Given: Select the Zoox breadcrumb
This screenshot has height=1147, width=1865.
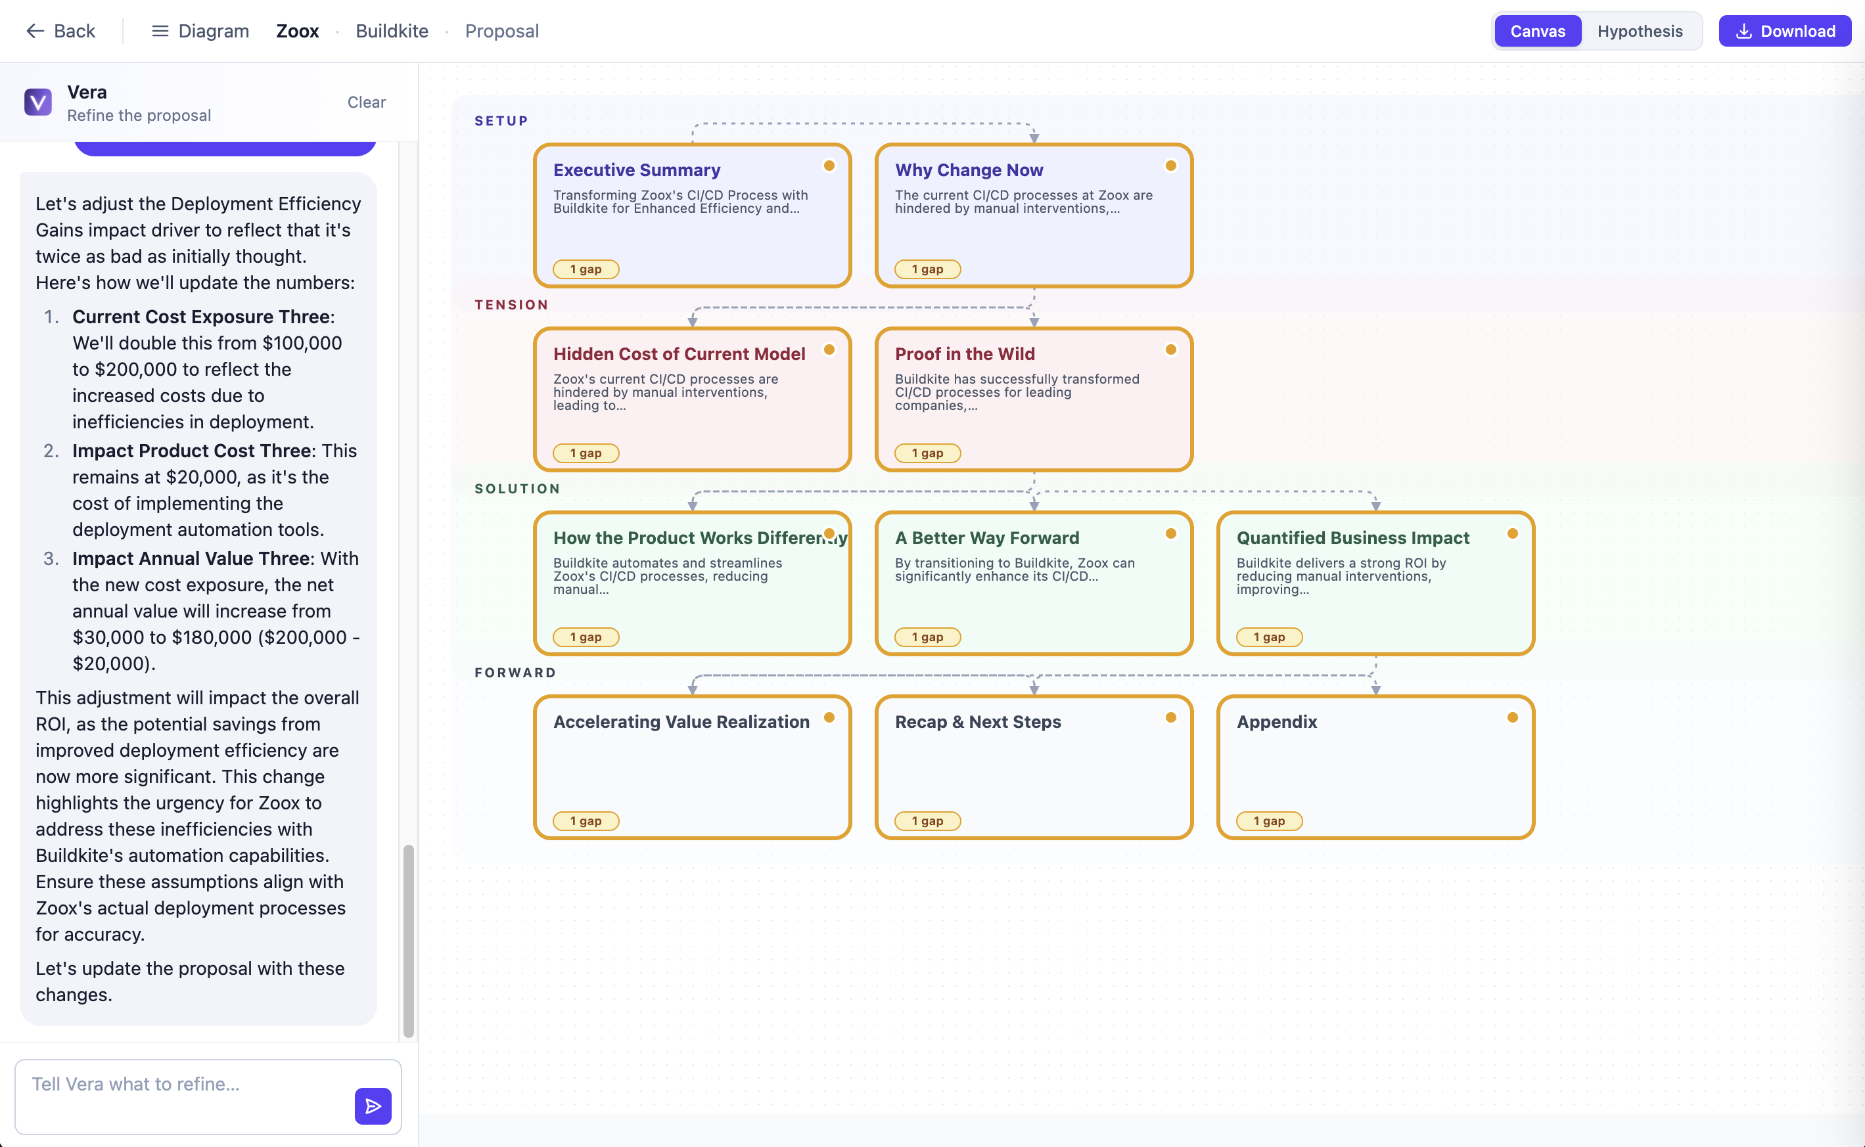Looking at the screenshot, I should tap(298, 31).
